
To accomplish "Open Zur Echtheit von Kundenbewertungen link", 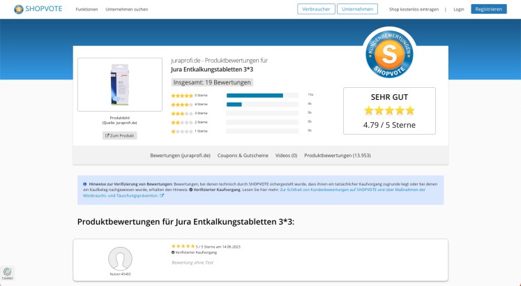I will coord(254,193).
